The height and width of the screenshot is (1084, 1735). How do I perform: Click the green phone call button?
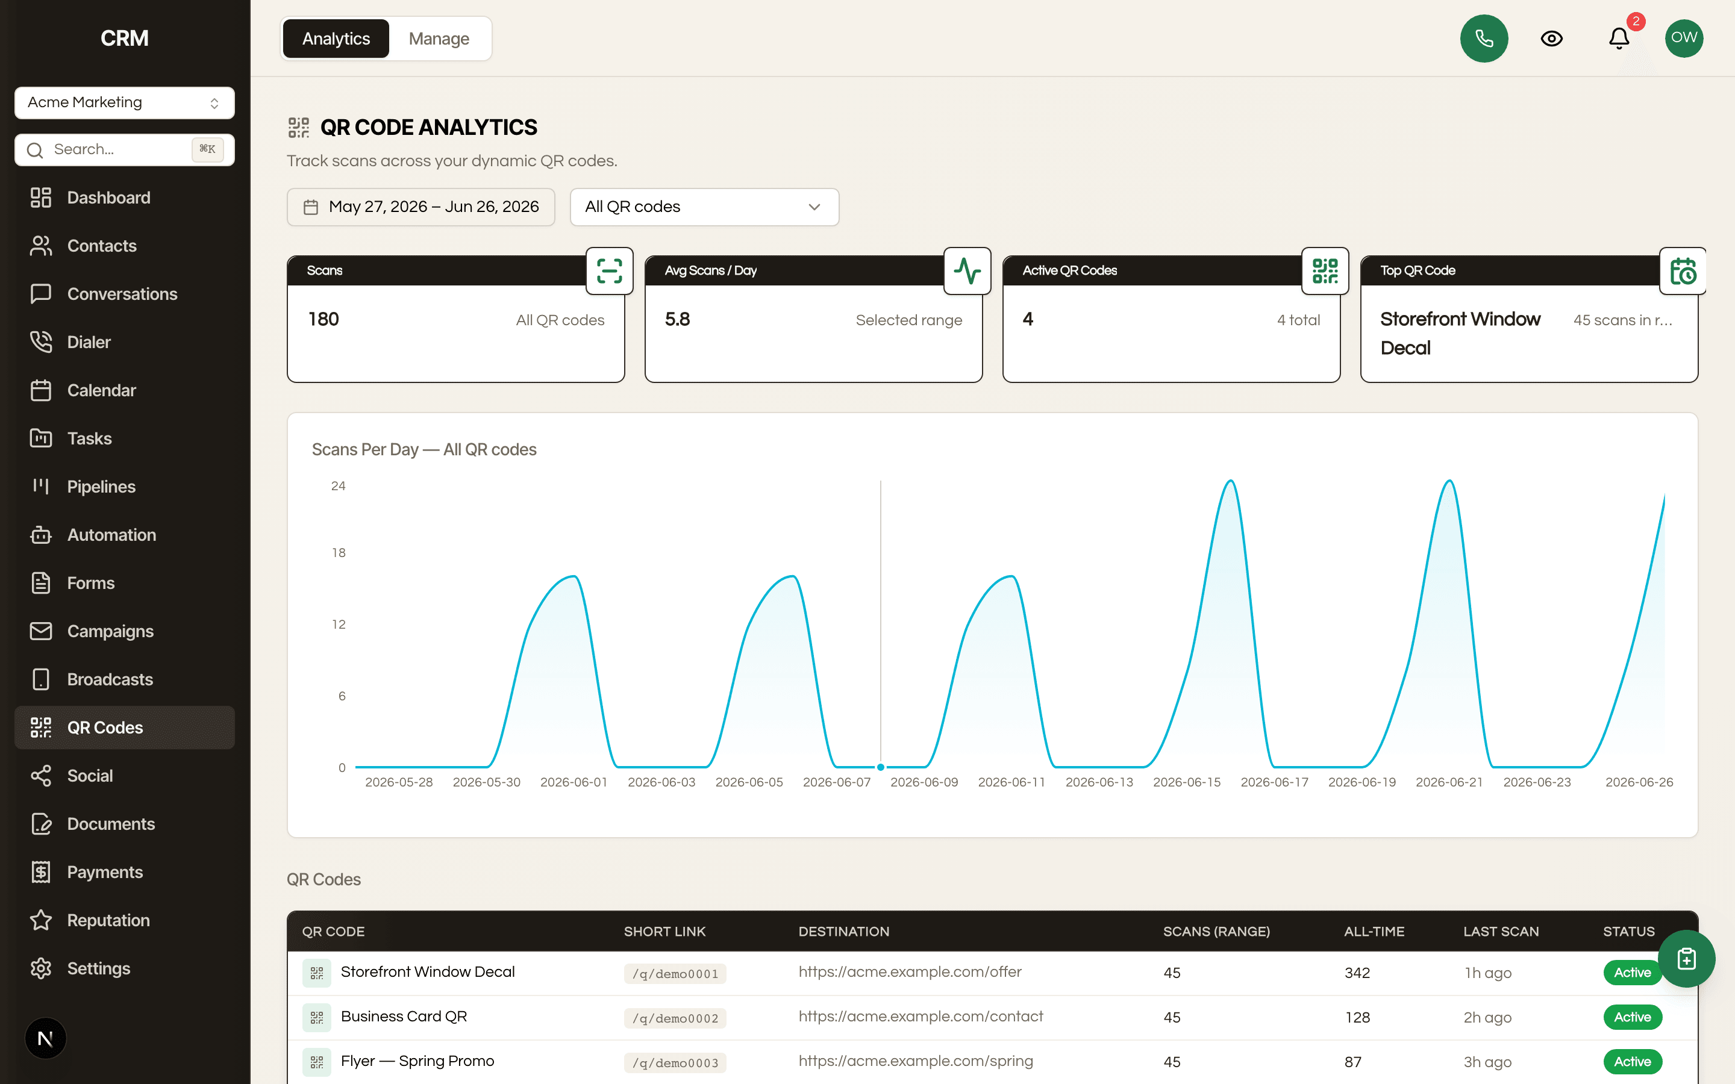click(1484, 38)
